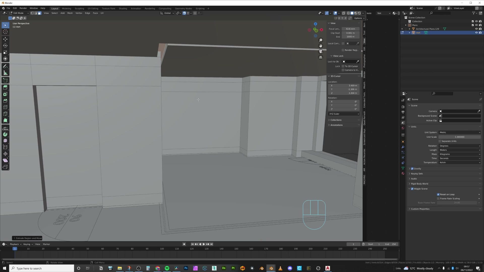This screenshot has height=272, width=484.
Task: Switch to UV Editing workspace tab
Action: [x=93, y=9]
